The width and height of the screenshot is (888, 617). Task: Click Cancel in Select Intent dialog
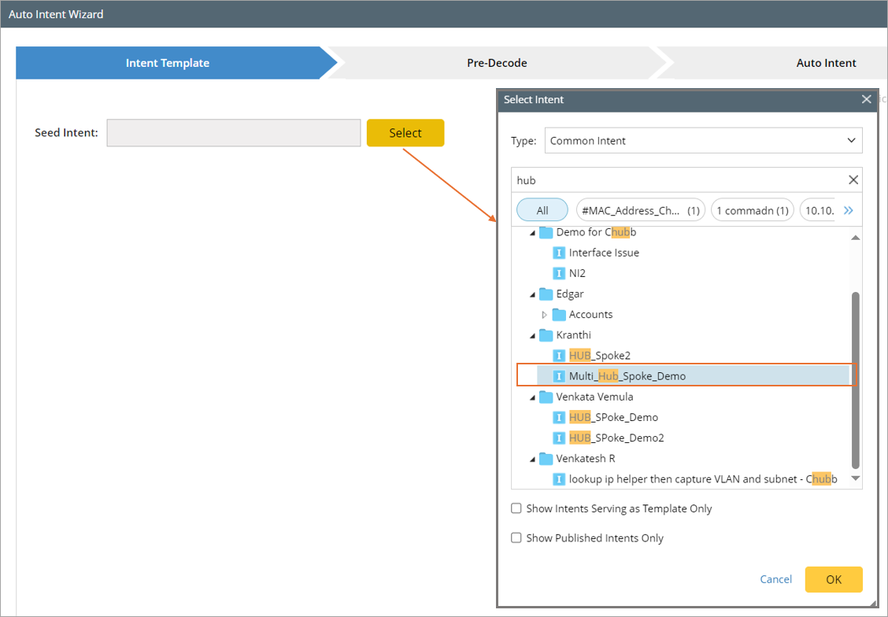tap(775, 579)
